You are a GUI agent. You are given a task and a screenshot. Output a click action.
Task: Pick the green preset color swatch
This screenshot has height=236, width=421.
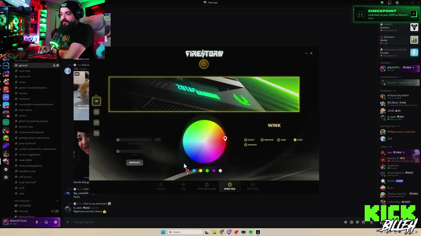[x=207, y=171]
